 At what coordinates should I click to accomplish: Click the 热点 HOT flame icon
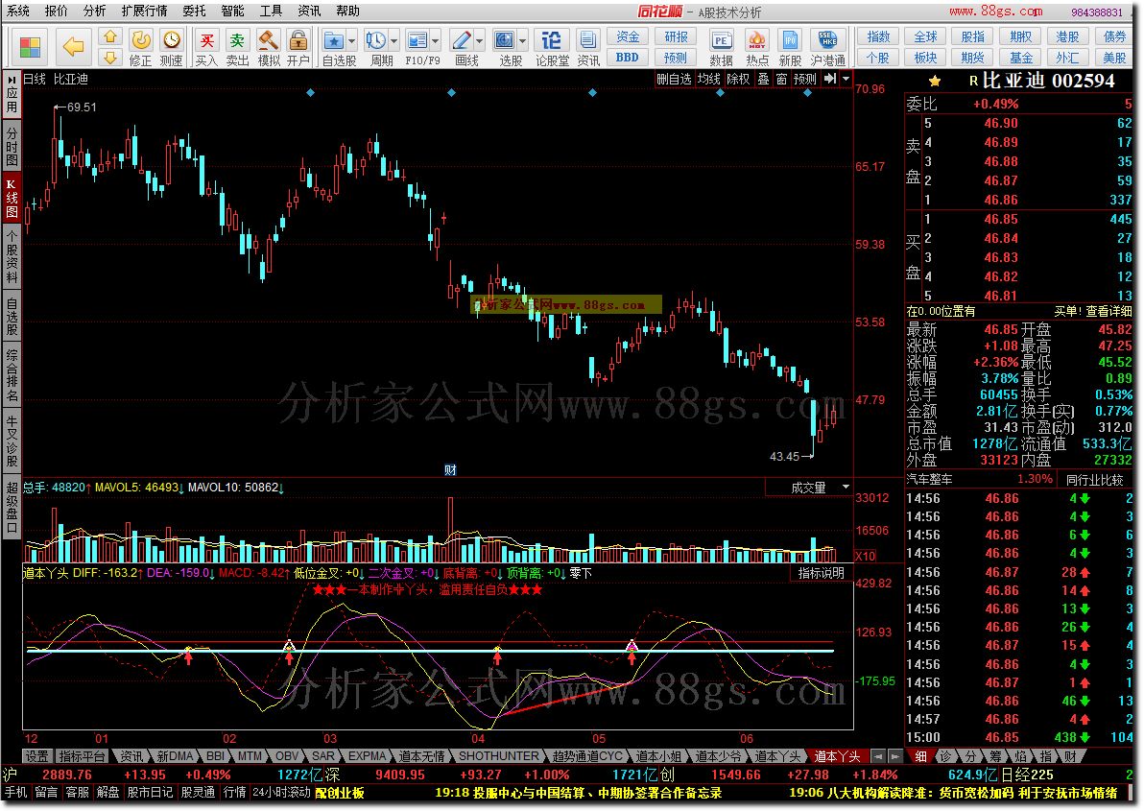[756, 40]
